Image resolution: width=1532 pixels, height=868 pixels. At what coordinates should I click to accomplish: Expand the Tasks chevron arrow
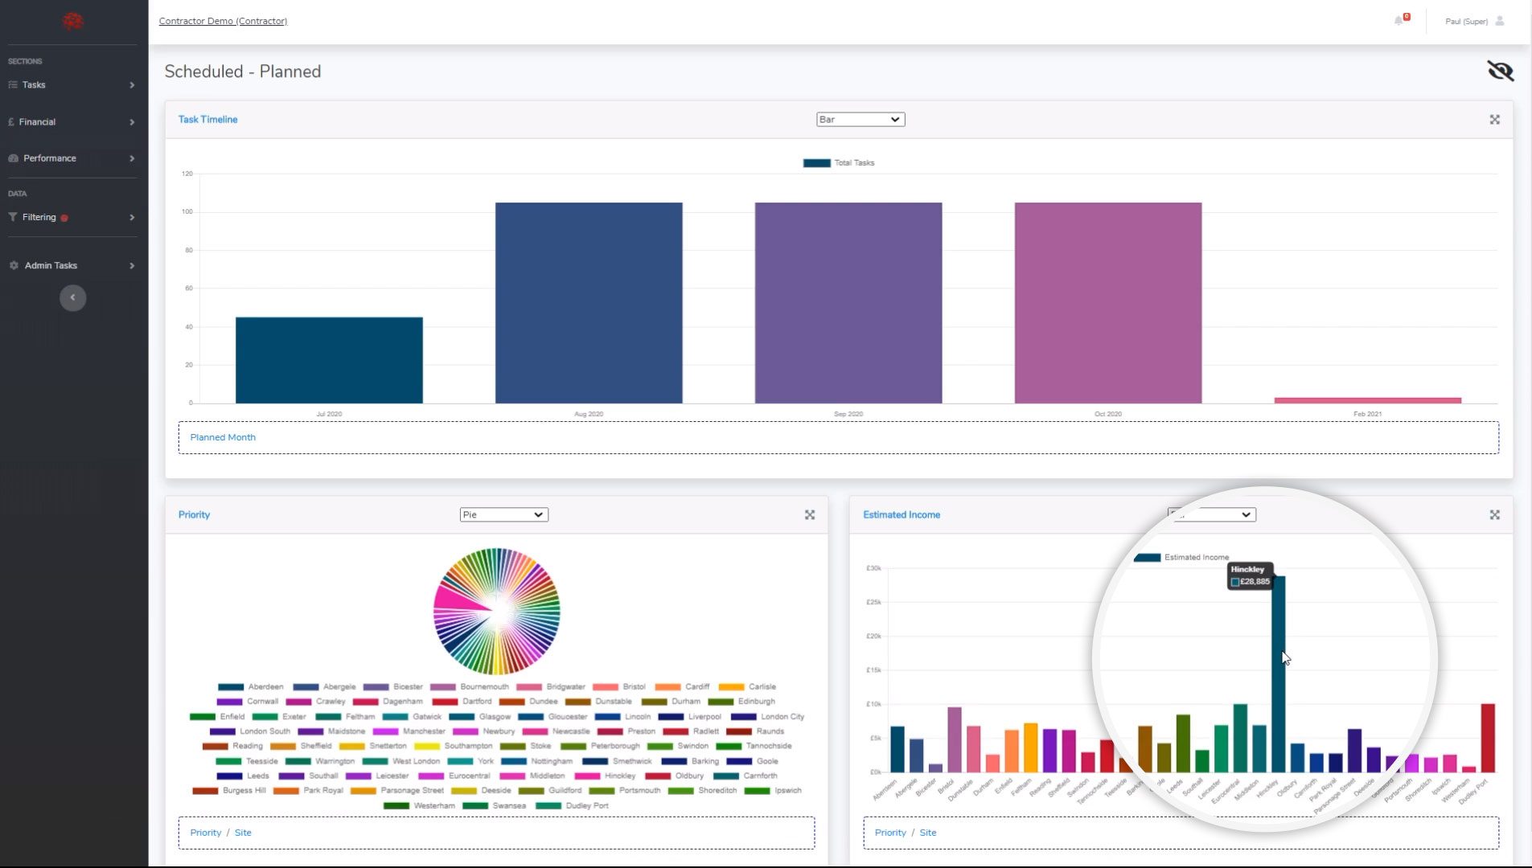132,85
